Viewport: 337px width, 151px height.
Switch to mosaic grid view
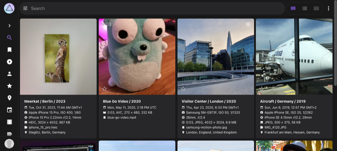pyautogui.click(x=316, y=8)
